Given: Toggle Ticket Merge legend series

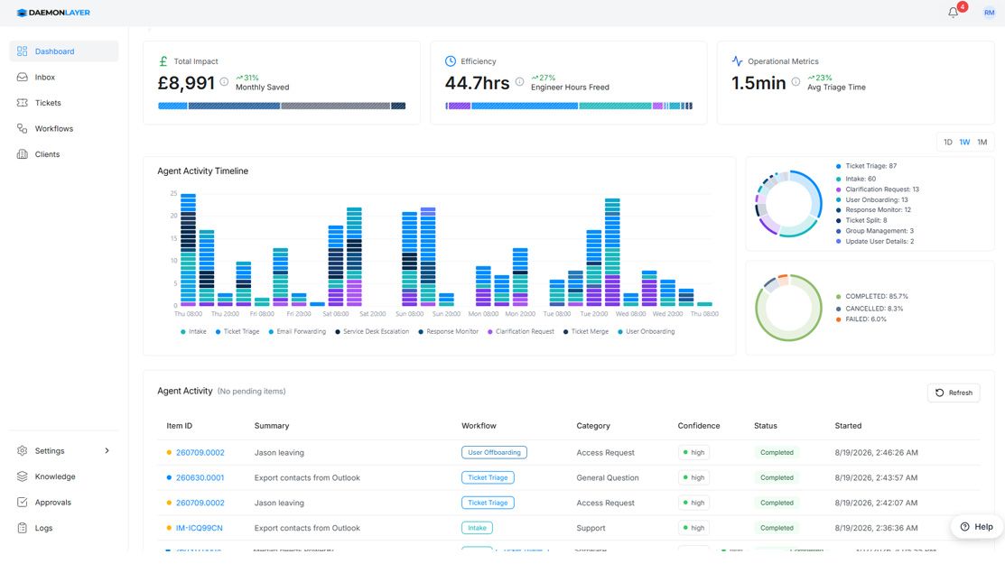Looking at the screenshot, I should (x=586, y=332).
